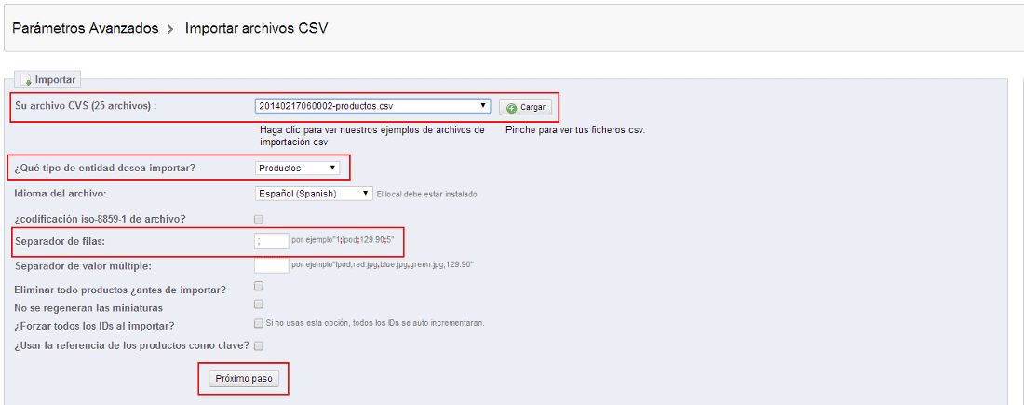The image size is (1024, 405).
Task: Click the 'Separador de valor múltiple' input field
Action: coord(272,265)
